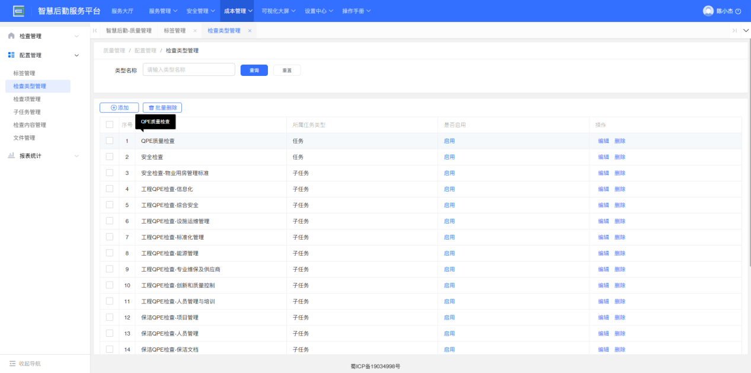Image resolution: width=751 pixels, height=373 pixels.
Task: Open the 操作手册 dropdown menu
Action: point(357,11)
